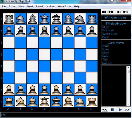Click the empty E5 square
Screen dimensions: 132x118
[56, 54]
